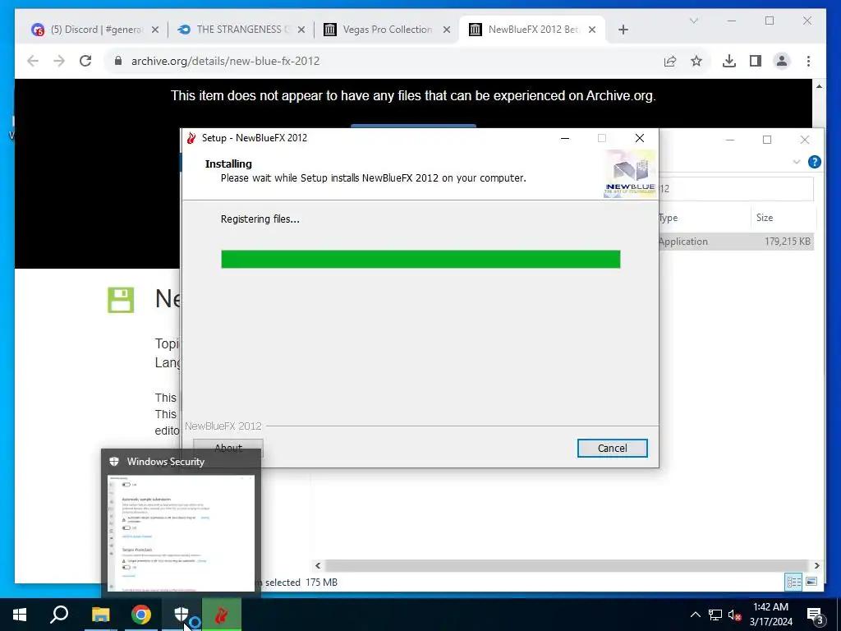Open File Explorer from taskbar

100,615
